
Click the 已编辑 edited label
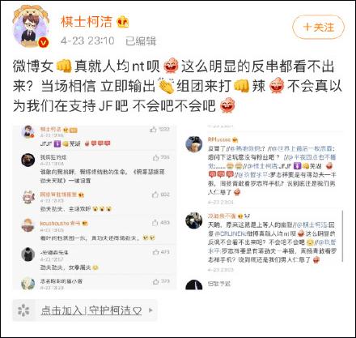click(x=141, y=41)
